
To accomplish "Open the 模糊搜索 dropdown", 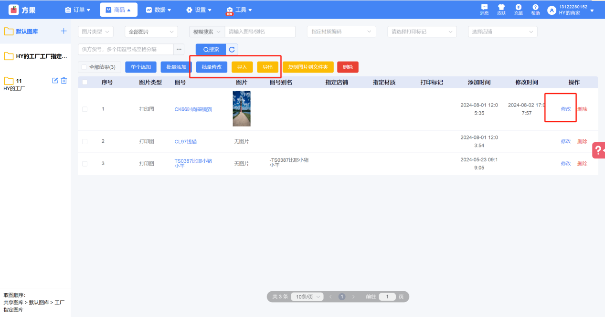I will tap(207, 32).
